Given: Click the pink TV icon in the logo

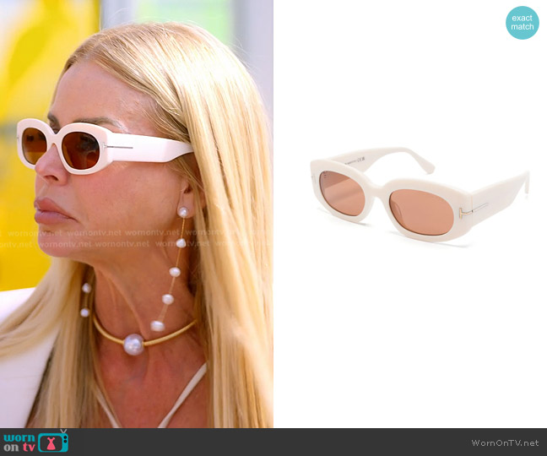Looking at the screenshot, I should pyautogui.click(x=52, y=442).
